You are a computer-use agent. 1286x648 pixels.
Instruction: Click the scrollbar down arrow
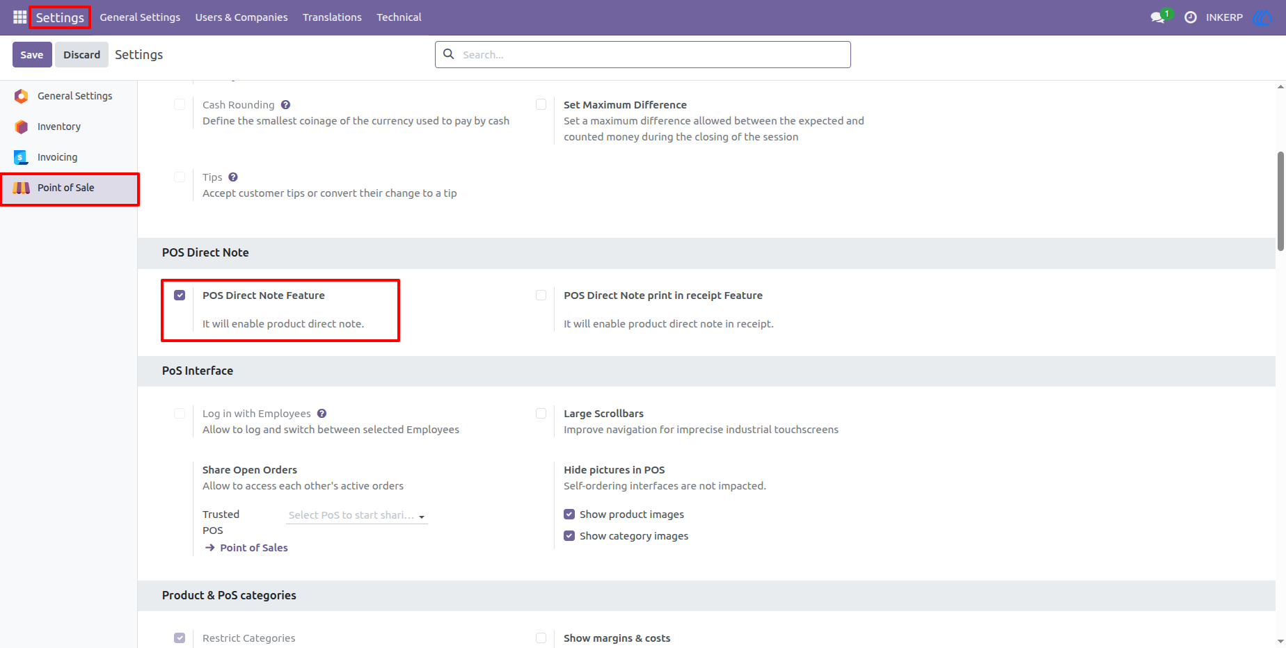pos(1280,641)
